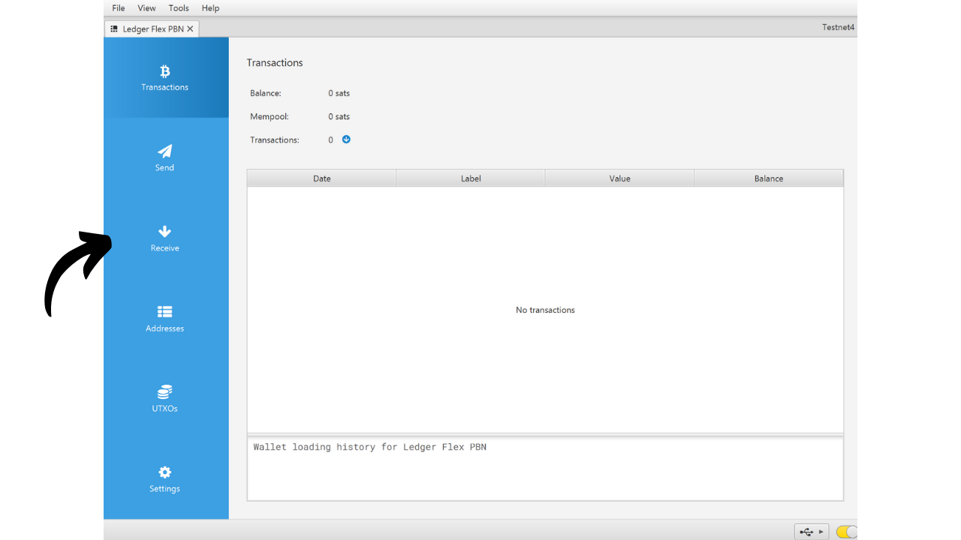This screenshot has width=961, height=540.
Task: Open the File menu
Action: point(119,8)
